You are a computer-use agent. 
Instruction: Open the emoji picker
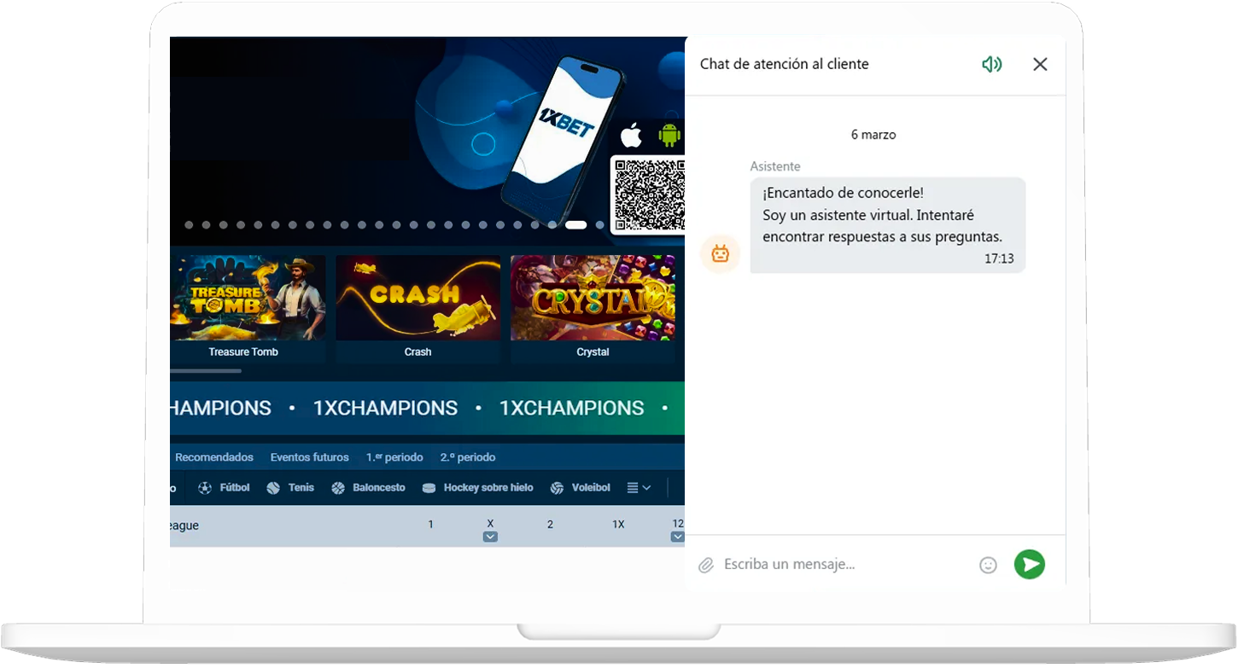tap(988, 565)
